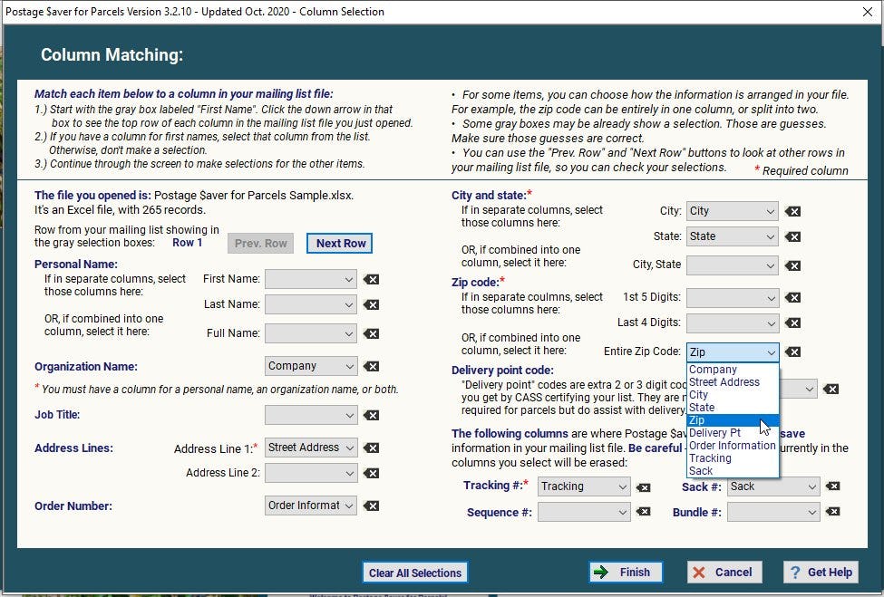This screenshot has height=597, width=884.
Task: Clear the Sequence # selection
Action: (643, 514)
